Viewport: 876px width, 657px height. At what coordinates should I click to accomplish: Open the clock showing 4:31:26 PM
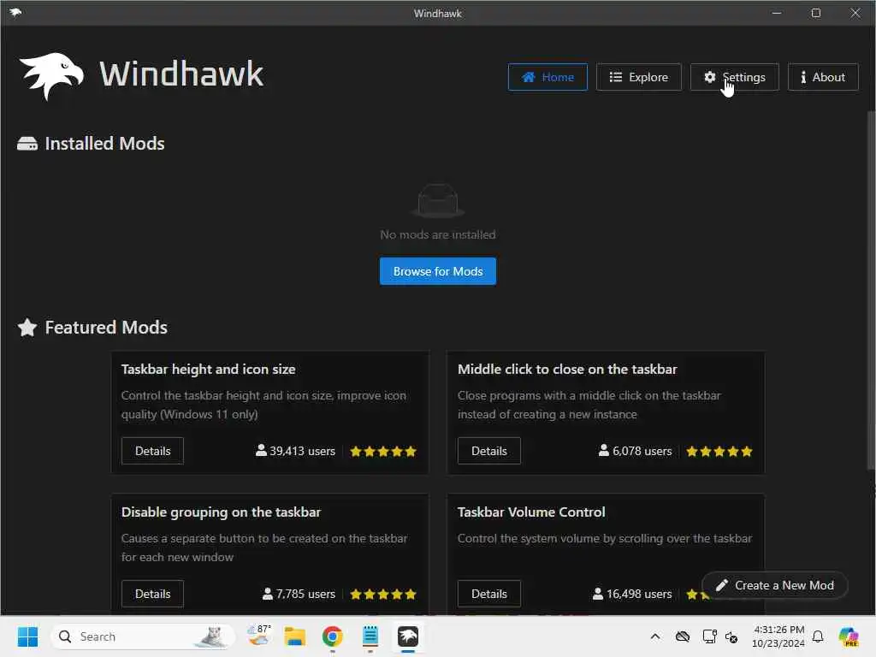pyautogui.click(x=778, y=636)
